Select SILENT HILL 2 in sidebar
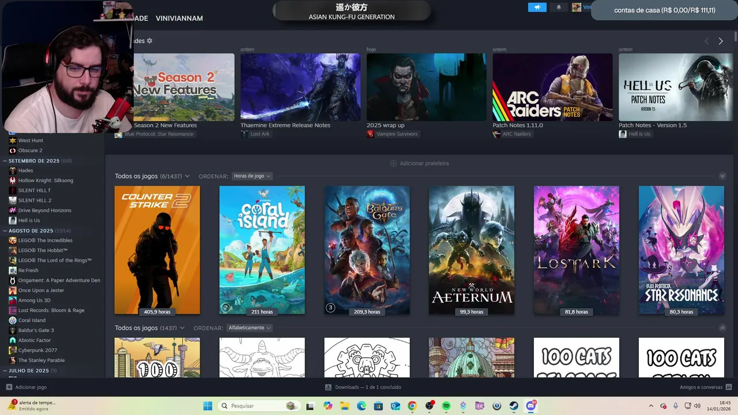Image resolution: width=738 pixels, height=415 pixels. [30, 201]
